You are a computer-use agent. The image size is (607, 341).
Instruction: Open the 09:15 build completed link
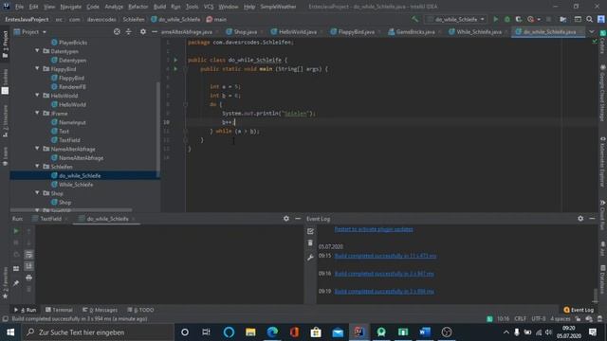click(385, 256)
